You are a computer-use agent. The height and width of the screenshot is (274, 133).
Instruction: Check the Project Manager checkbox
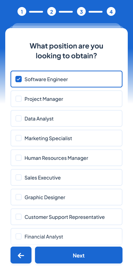tap(19, 99)
